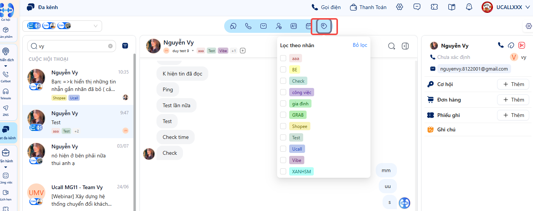Click the 'Test' label swatch in filter list

(296, 137)
